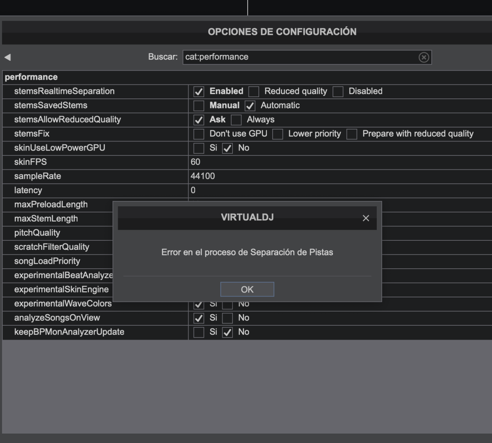Check Reduced quality for stemsRealtimeSeparation
Screen dimensions: 492x443
(x=254, y=91)
